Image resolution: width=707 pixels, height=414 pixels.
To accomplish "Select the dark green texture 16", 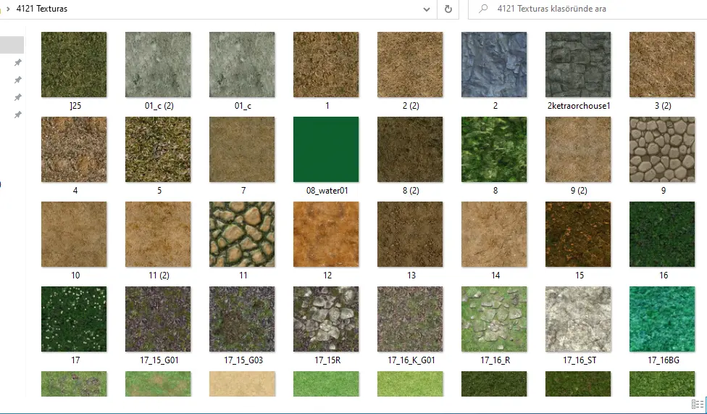I will (x=662, y=234).
